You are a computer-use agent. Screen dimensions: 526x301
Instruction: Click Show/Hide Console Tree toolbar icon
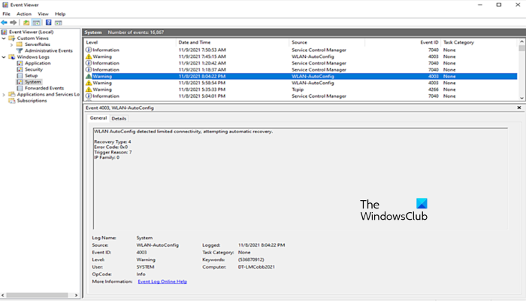pos(36,23)
